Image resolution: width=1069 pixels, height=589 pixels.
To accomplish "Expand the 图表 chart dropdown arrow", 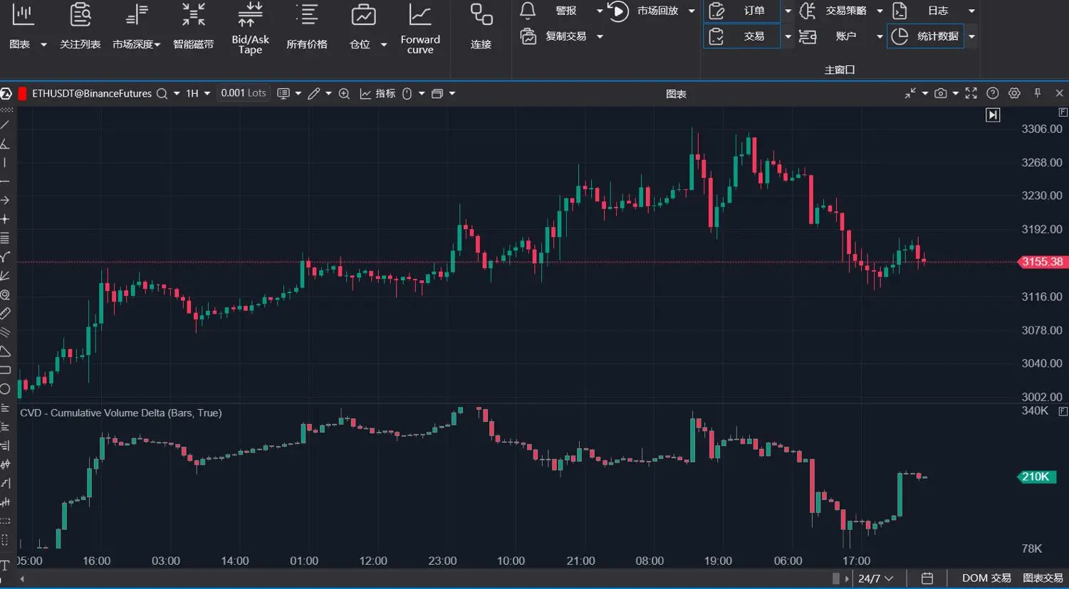I will [43, 45].
